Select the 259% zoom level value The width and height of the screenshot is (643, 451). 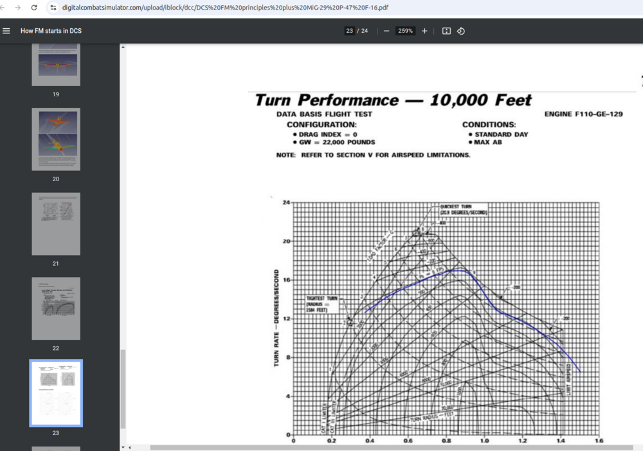point(404,30)
